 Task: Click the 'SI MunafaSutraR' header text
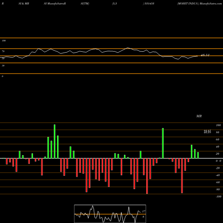(x=55, y=4)
